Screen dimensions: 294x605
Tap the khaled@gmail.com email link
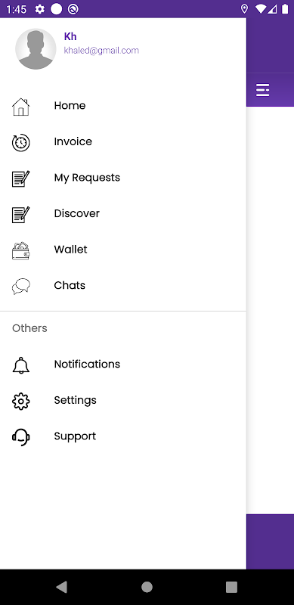[101, 51]
